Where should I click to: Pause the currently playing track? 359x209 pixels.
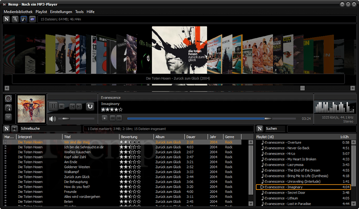pos(53,106)
